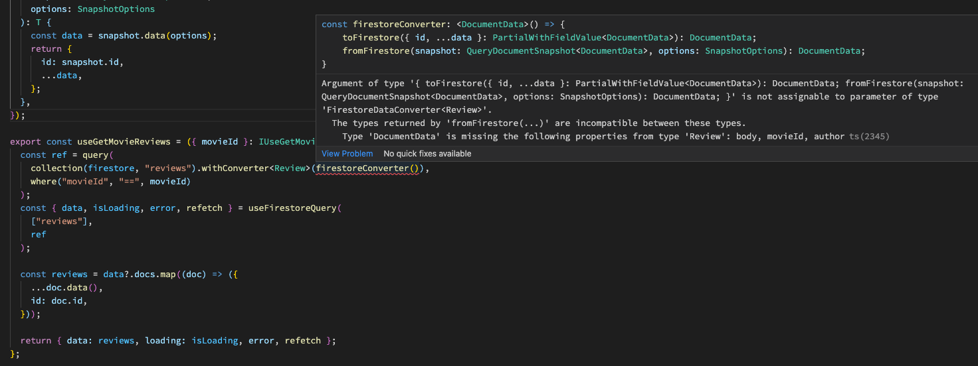Click the "return {" line above id: snapshot.id

coord(51,49)
